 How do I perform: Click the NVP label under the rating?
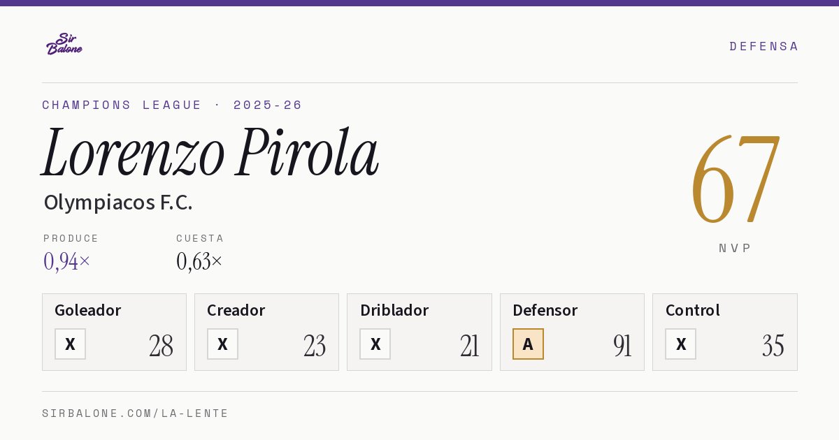735,248
